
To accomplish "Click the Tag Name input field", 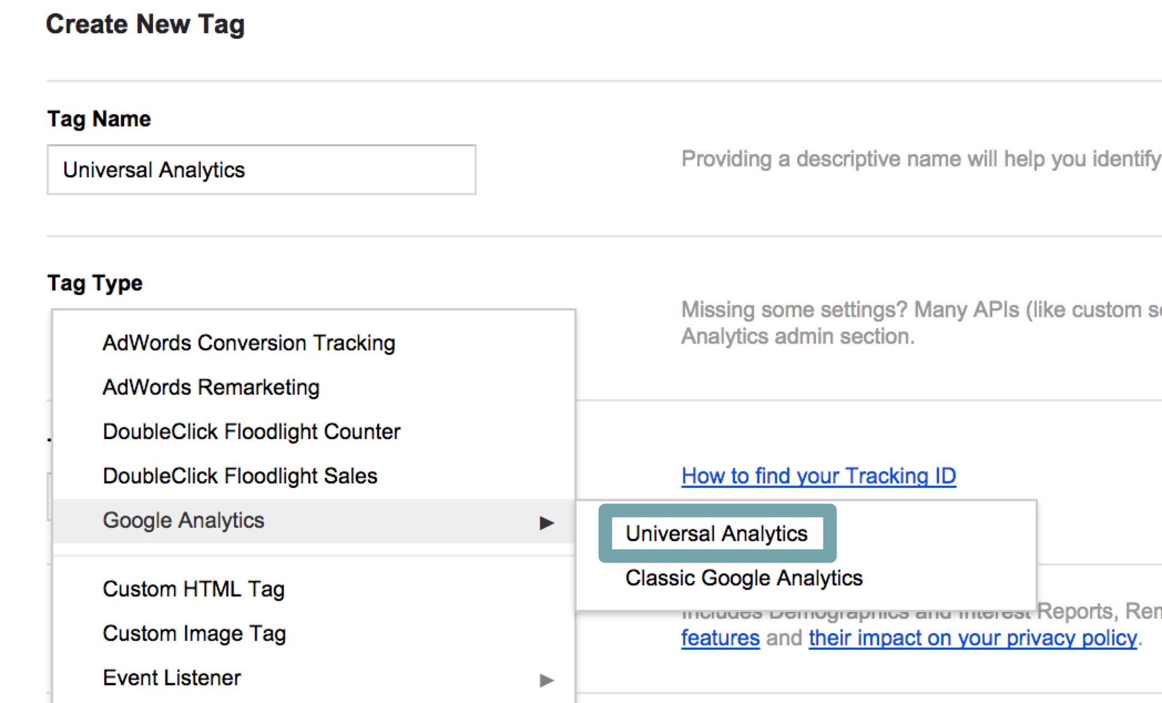I will pyautogui.click(x=261, y=170).
